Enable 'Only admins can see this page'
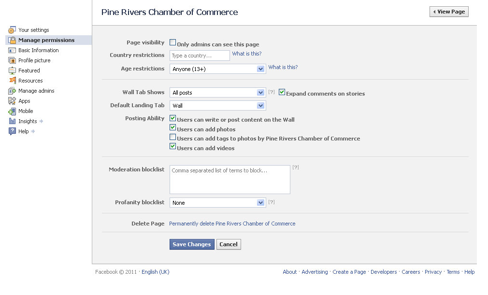Screen dimensions: 488x295 pos(172,42)
